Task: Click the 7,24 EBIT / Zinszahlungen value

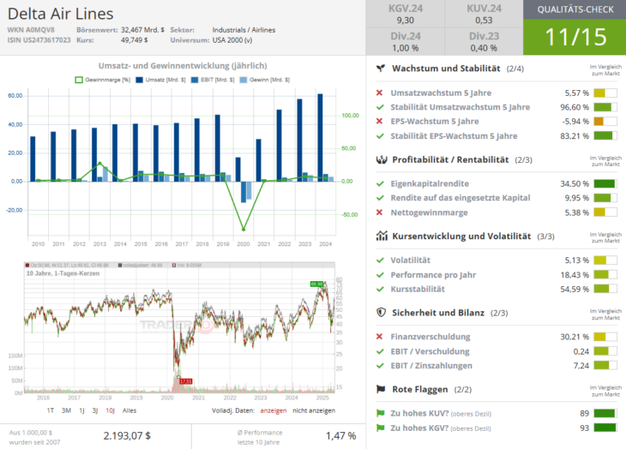Action: (581, 366)
